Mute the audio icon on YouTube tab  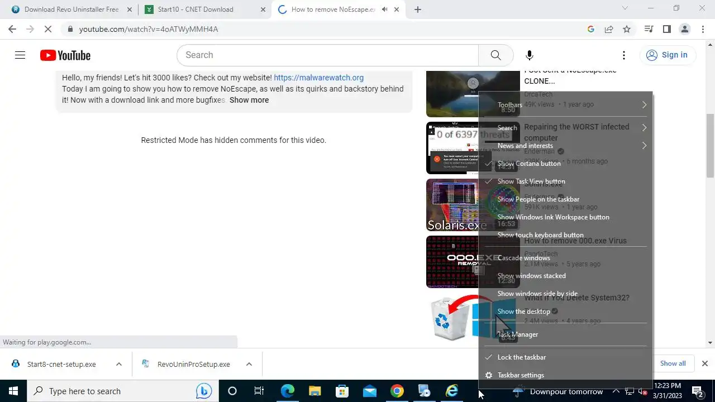[x=385, y=9]
